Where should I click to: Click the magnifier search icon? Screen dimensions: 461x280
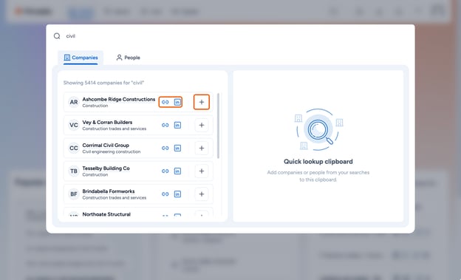point(57,36)
